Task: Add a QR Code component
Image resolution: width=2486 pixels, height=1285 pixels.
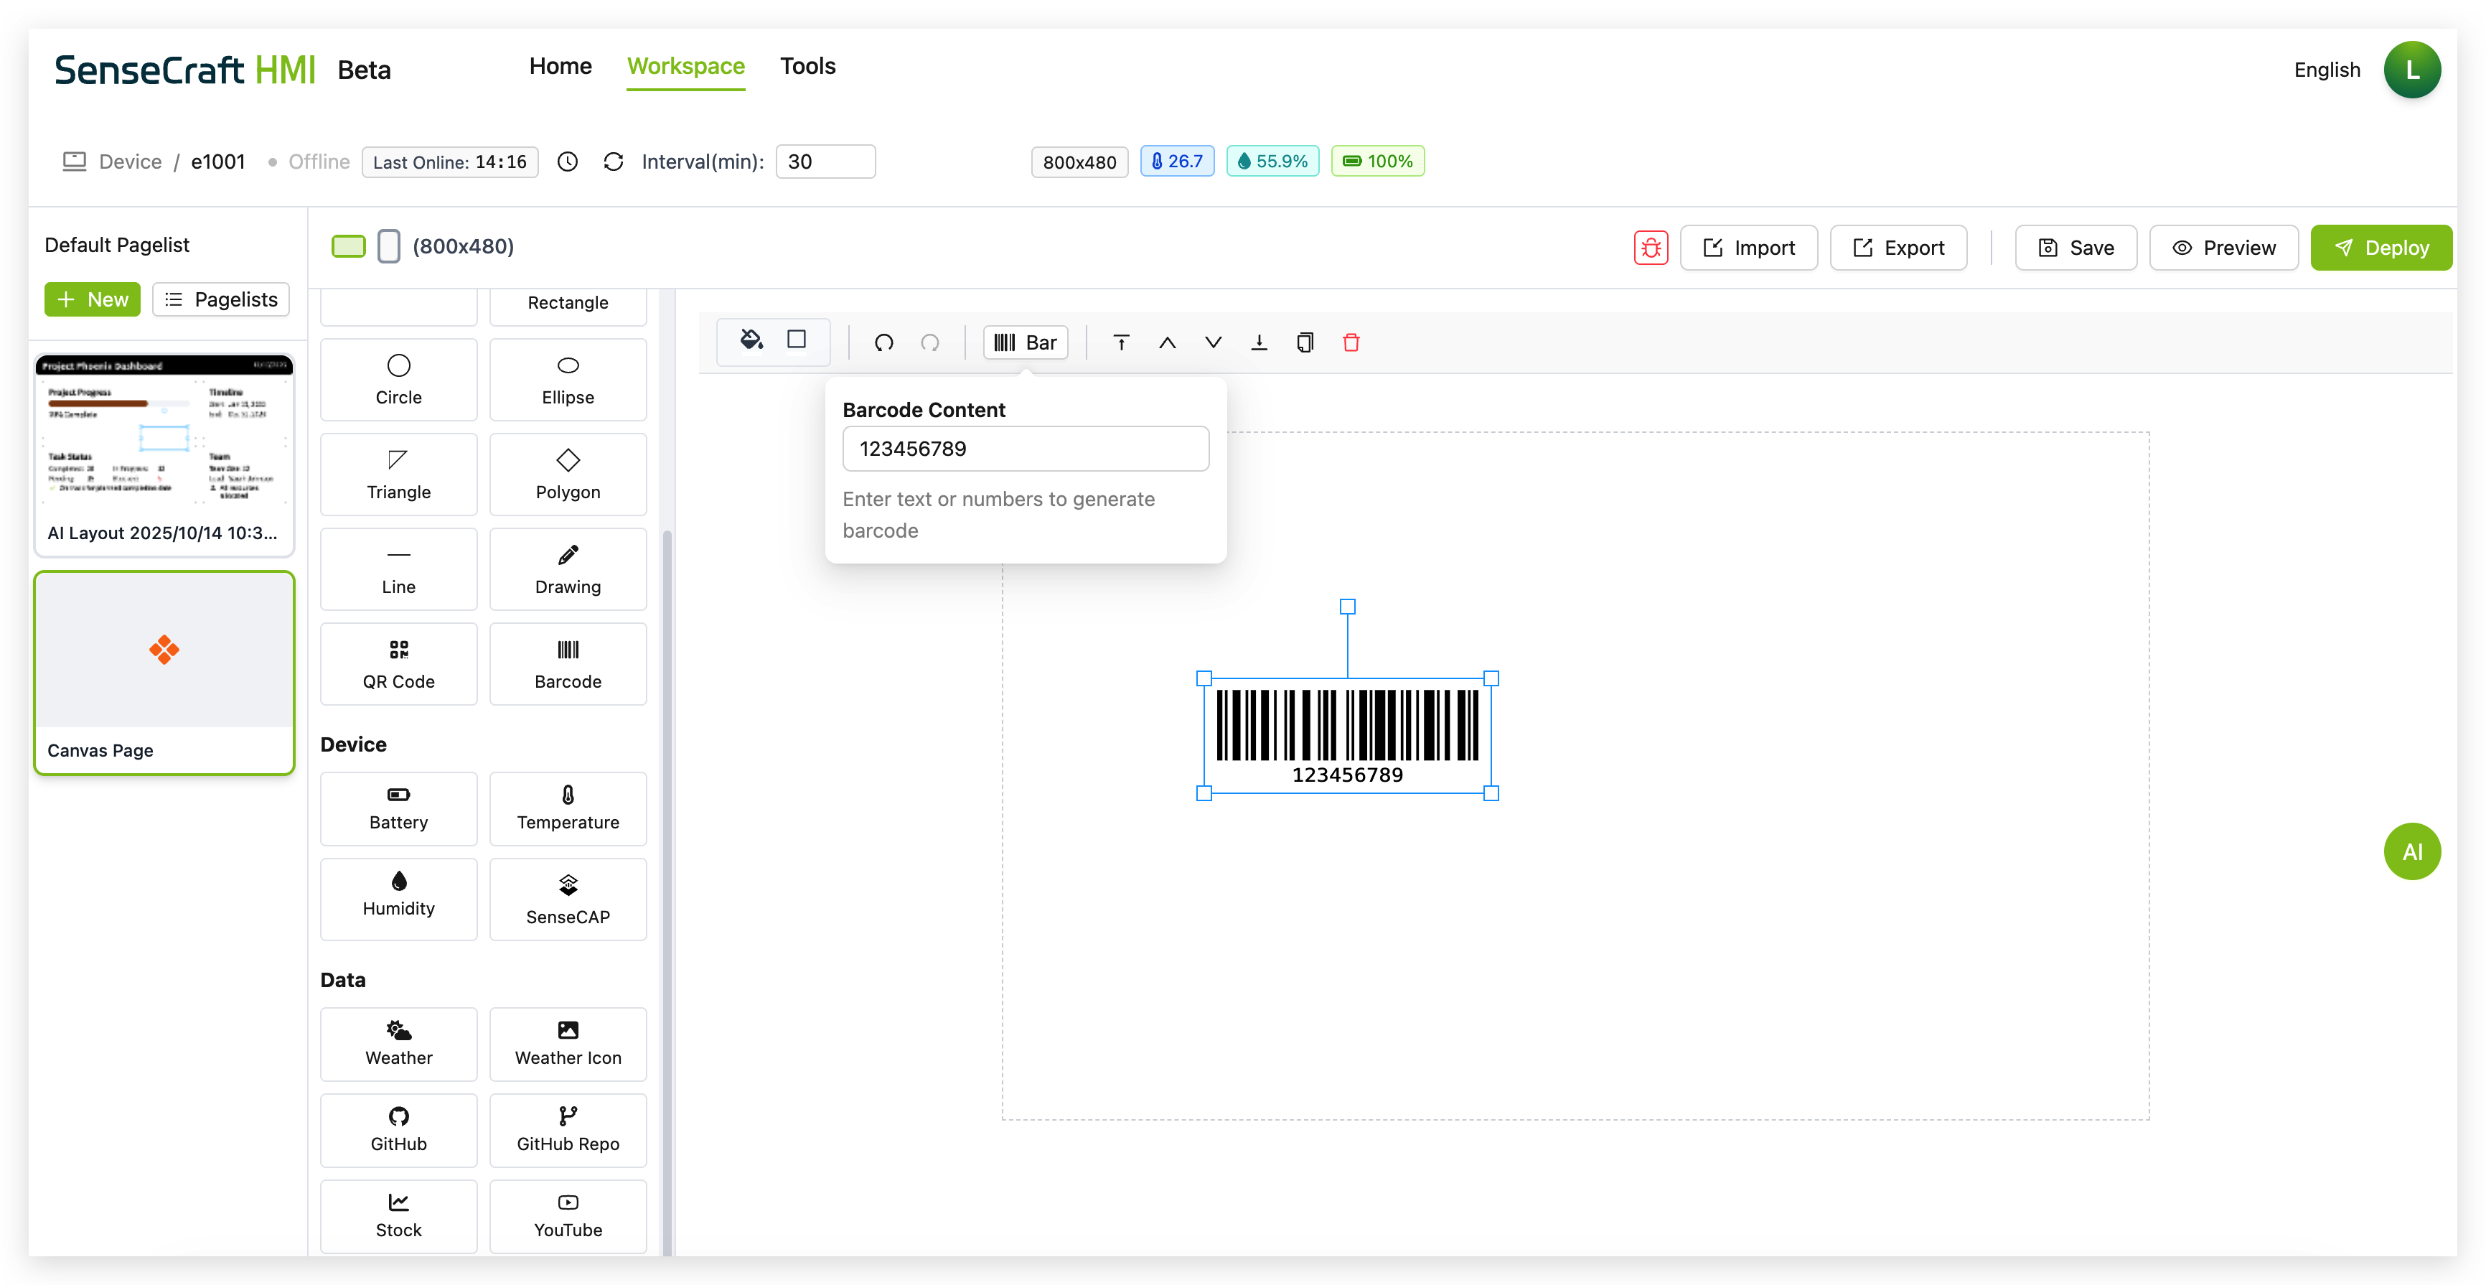Action: [398, 664]
